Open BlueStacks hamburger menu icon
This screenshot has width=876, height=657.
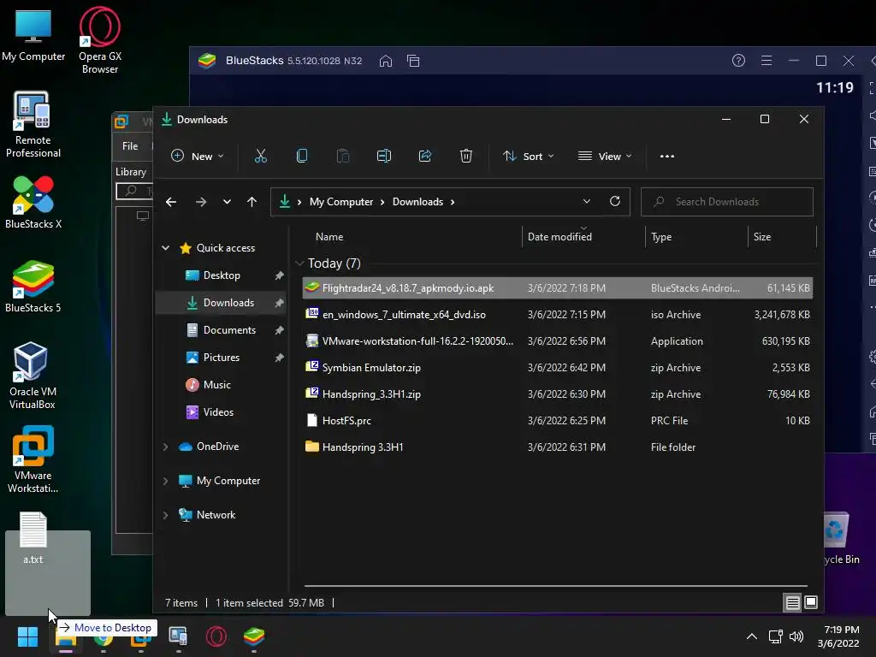[x=766, y=61]
